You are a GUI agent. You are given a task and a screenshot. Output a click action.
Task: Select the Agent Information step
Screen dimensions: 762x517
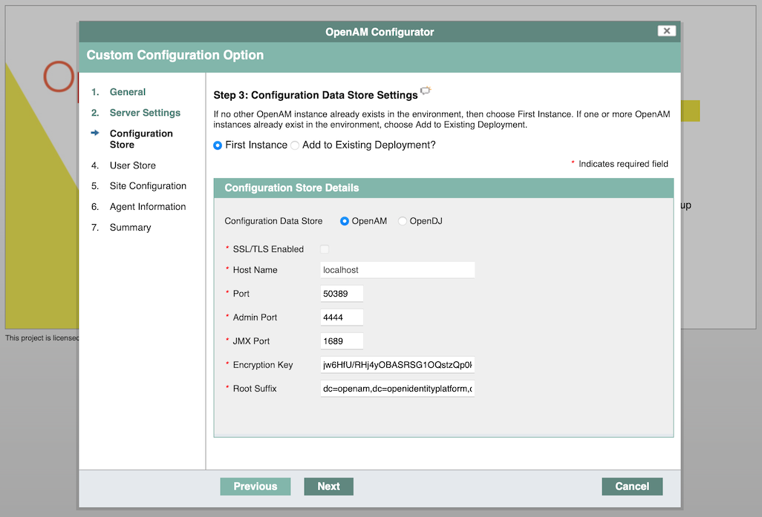pyautogui.click(x=148, y=207)
